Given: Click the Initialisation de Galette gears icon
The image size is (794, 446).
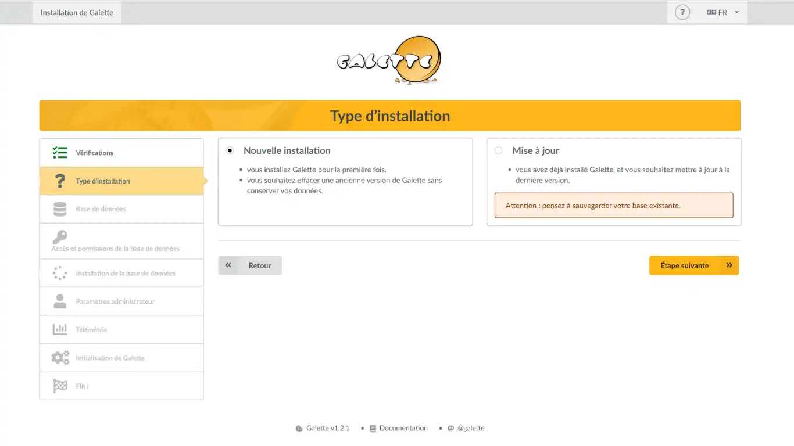Looking at the screenshot, I should coord(60,358).
